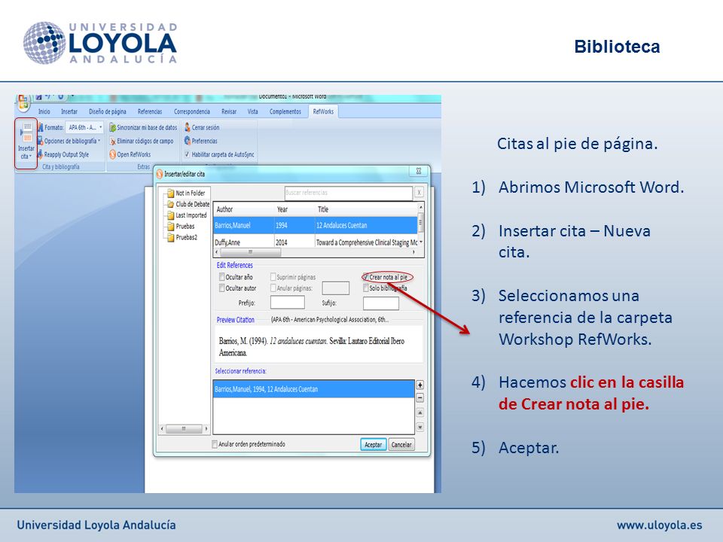Toggle Ocultar autor checkbox

click(x=221, y=288)
